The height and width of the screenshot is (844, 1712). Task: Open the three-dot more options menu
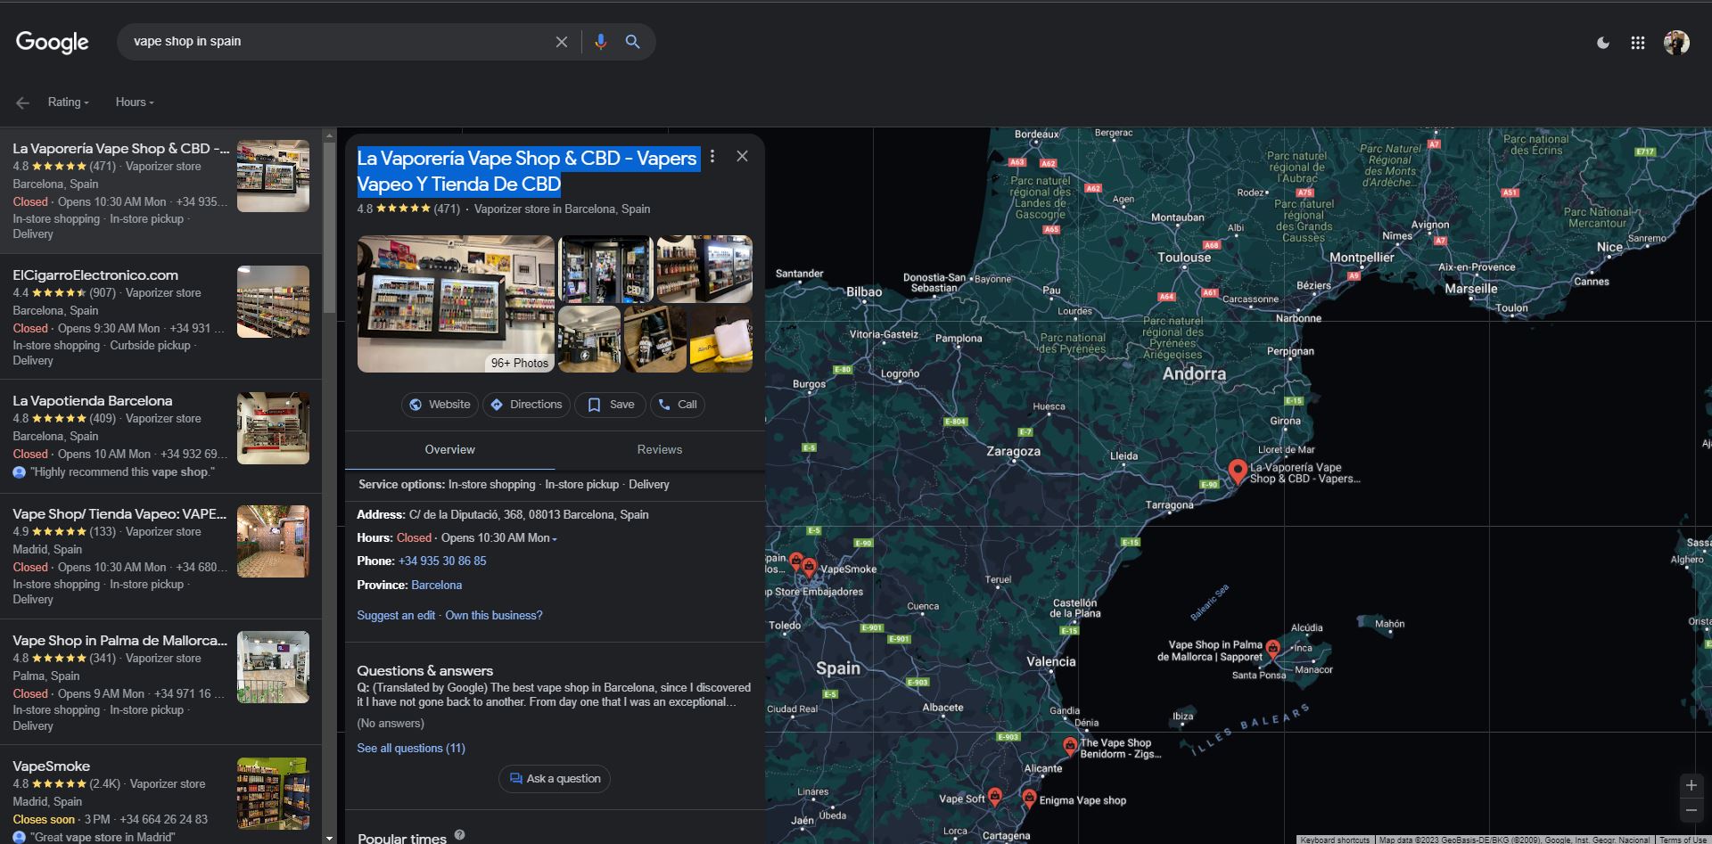[x=712, y=157]
